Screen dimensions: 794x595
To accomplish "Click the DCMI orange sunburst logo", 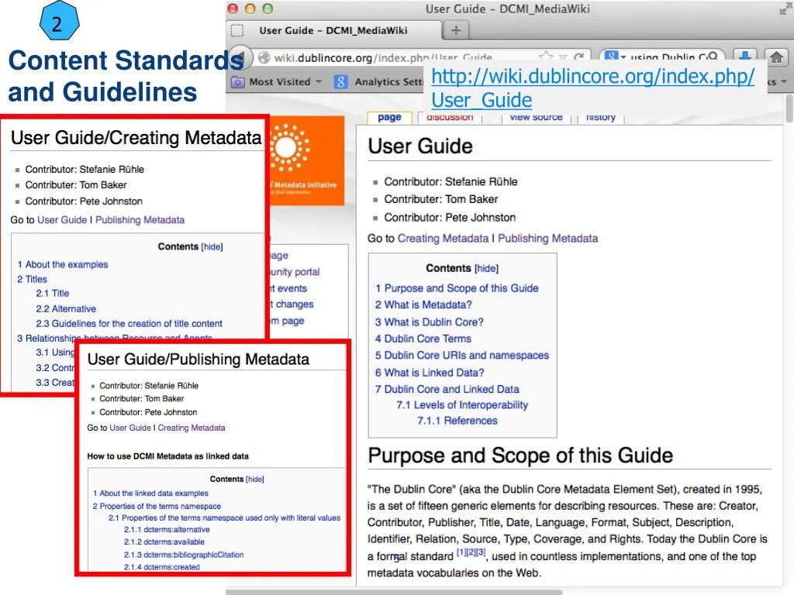I will click(x=306, y=160).
